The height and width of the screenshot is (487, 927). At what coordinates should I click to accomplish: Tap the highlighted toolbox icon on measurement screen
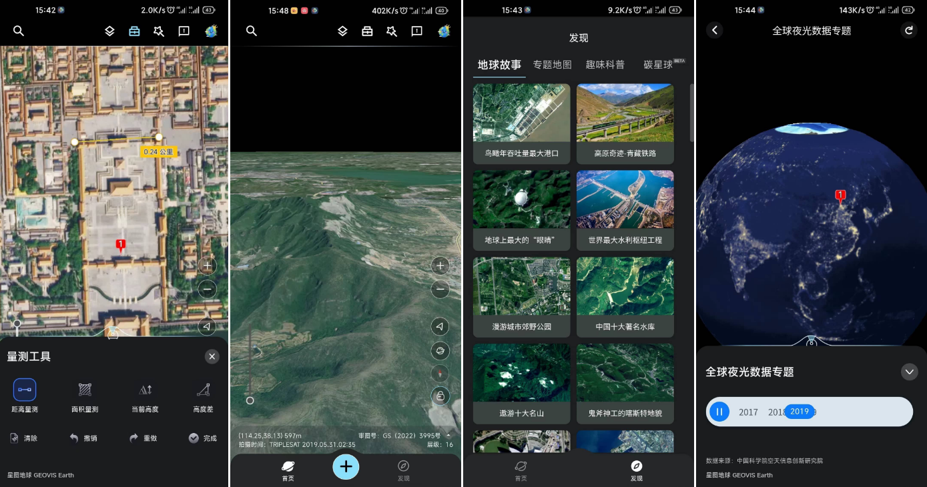click(134, 31)
